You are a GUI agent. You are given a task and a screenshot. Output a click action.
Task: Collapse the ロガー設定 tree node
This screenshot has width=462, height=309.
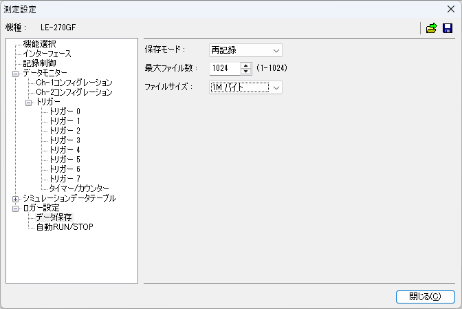coord(15,208)
